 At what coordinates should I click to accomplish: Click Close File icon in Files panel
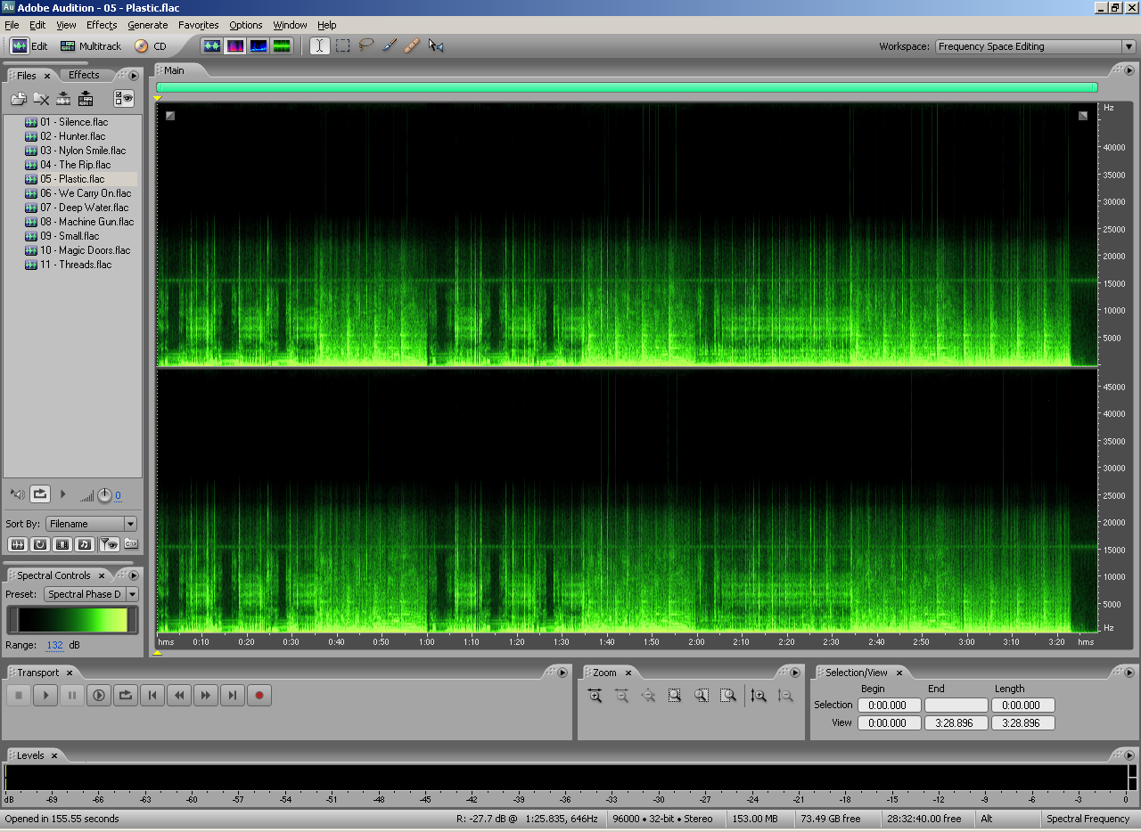pyautogui.click(x=41, y=99)
